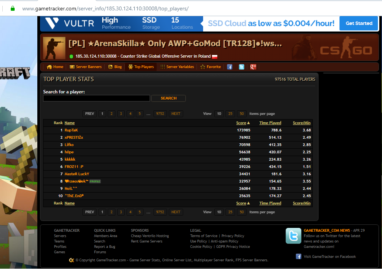
Task: Click the top PREV pagination button
Action: 89,114
